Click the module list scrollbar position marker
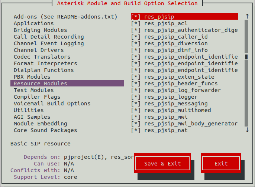Image resolution: width=255 pixels, height=187 pixels. 246,57
